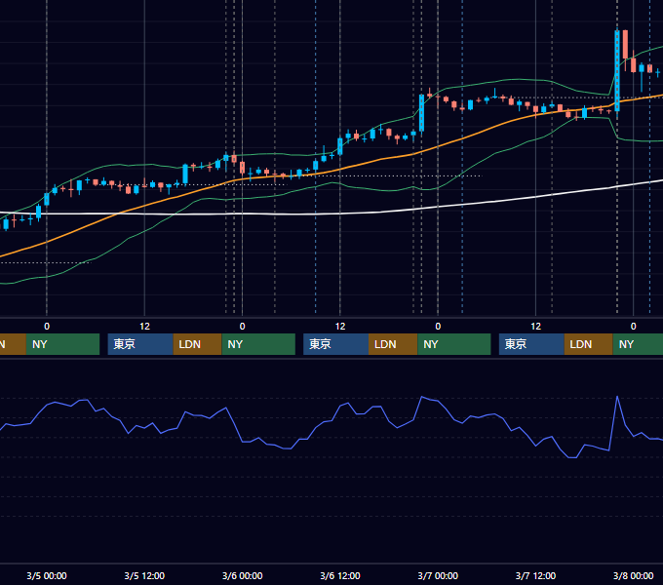Click the large cyan candle just before 3/7 00:00
The width and height of the screenshot is (663, 585).
[x=421, y=113]
